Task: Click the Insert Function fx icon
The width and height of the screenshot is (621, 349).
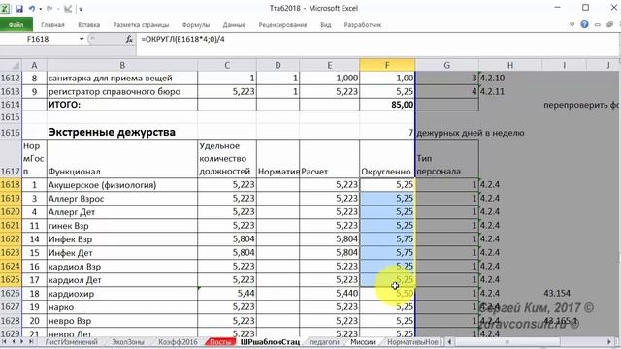Action: pyautogui.click(x=129, y=39)
